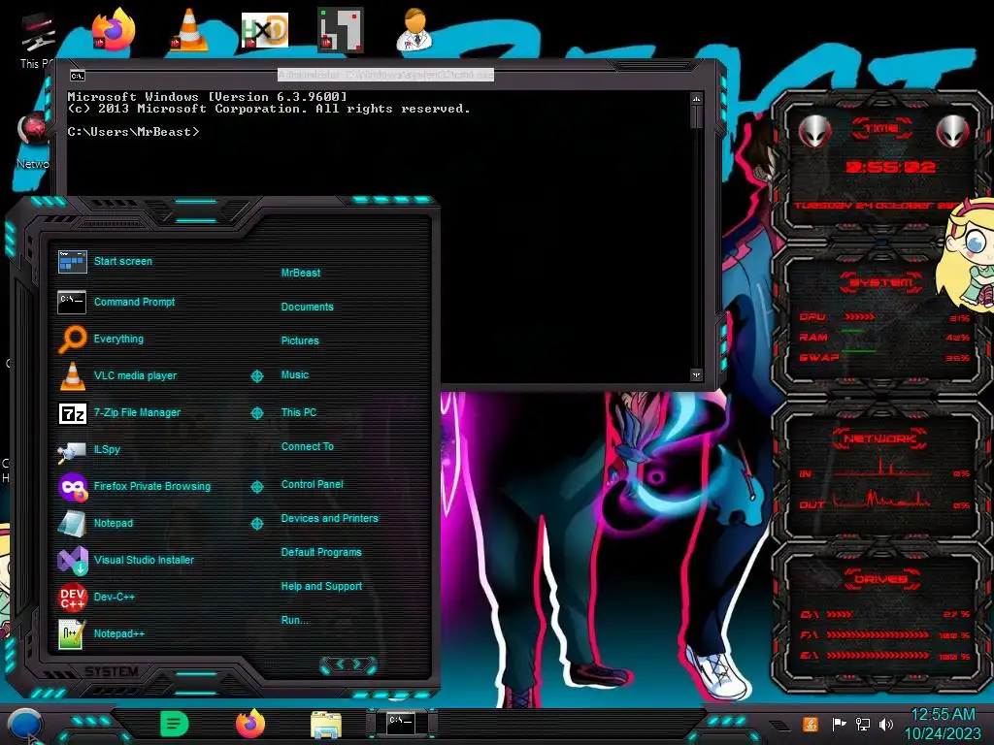Click Run... in start menu

tap(294, 620)
